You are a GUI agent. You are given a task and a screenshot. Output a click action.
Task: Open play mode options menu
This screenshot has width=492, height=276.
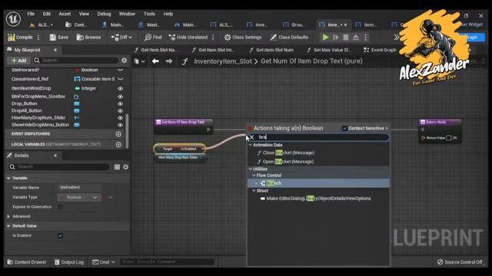coord(366,38)
